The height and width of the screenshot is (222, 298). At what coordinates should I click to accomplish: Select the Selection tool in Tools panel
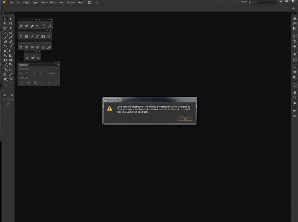coord(5,19)
